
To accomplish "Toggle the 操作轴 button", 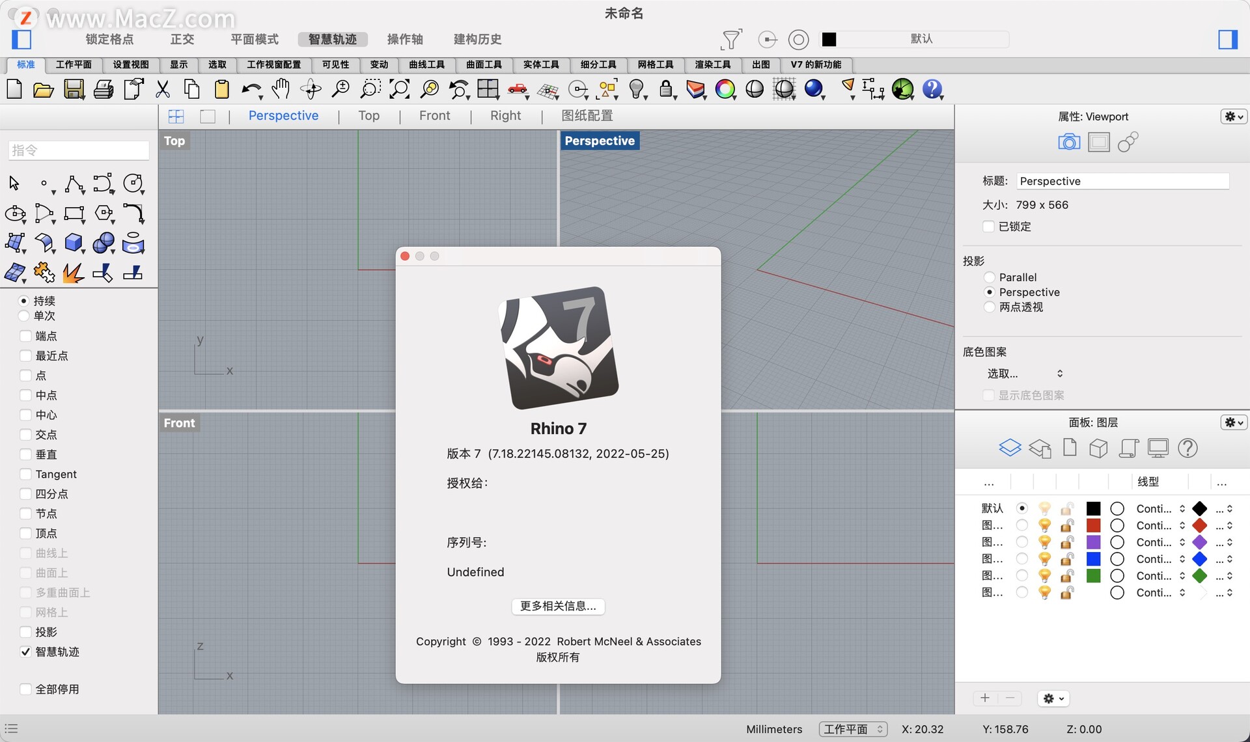I will tap(405, 39).
